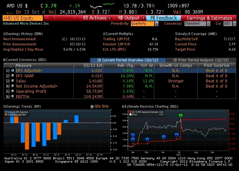
Task: Click the Past Surprise column header
Action: (x=217, y=65)
